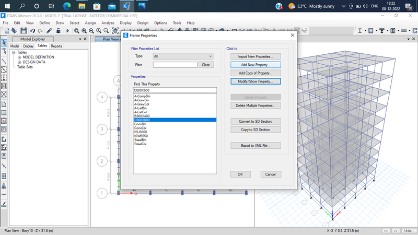The image size is (418, 235).
Task: Click the Export to XML File button
Action: (x=256, y=146)
